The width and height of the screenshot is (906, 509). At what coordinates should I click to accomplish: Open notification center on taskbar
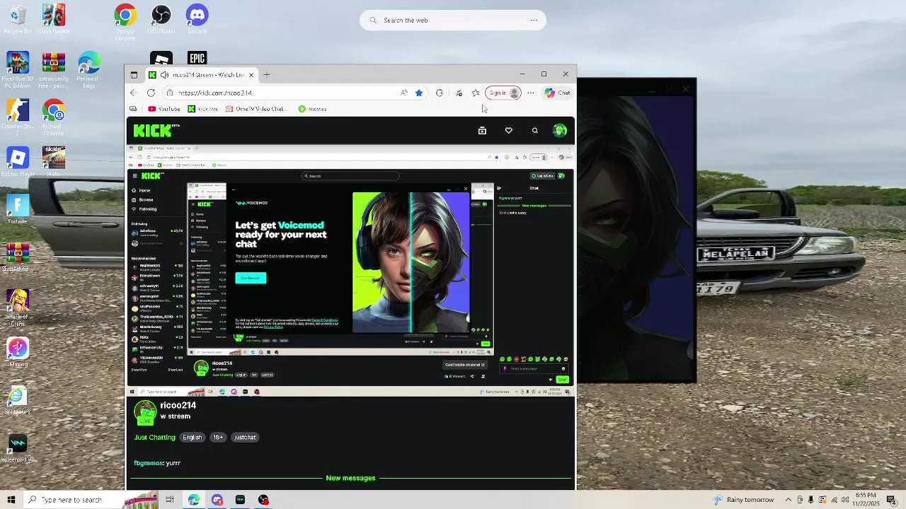[x=890, y=500]
